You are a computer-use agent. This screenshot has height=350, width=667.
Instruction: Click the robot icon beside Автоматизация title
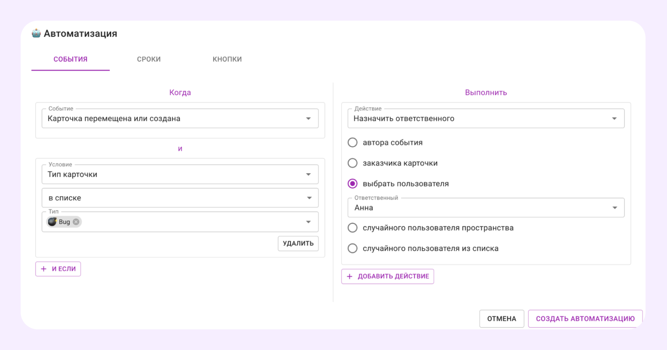(36, 33)
